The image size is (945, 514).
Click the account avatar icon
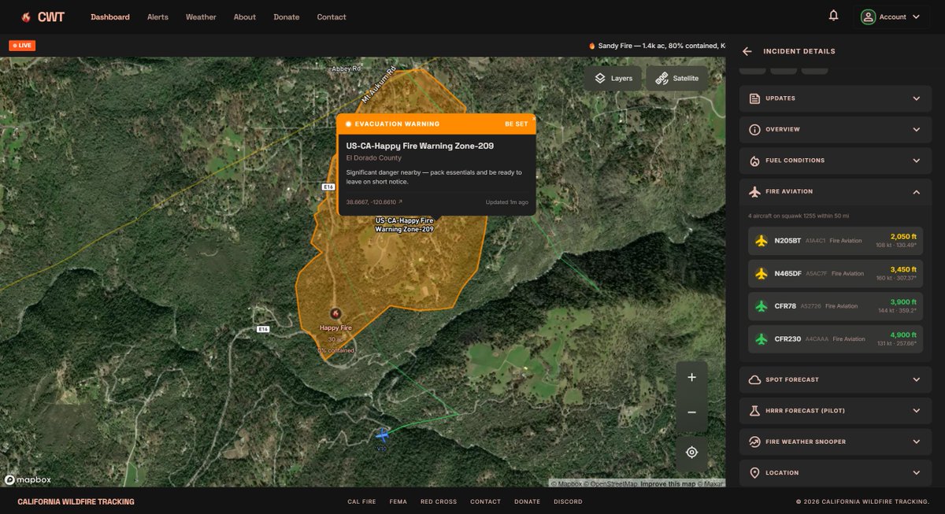(x=868, y=17)
